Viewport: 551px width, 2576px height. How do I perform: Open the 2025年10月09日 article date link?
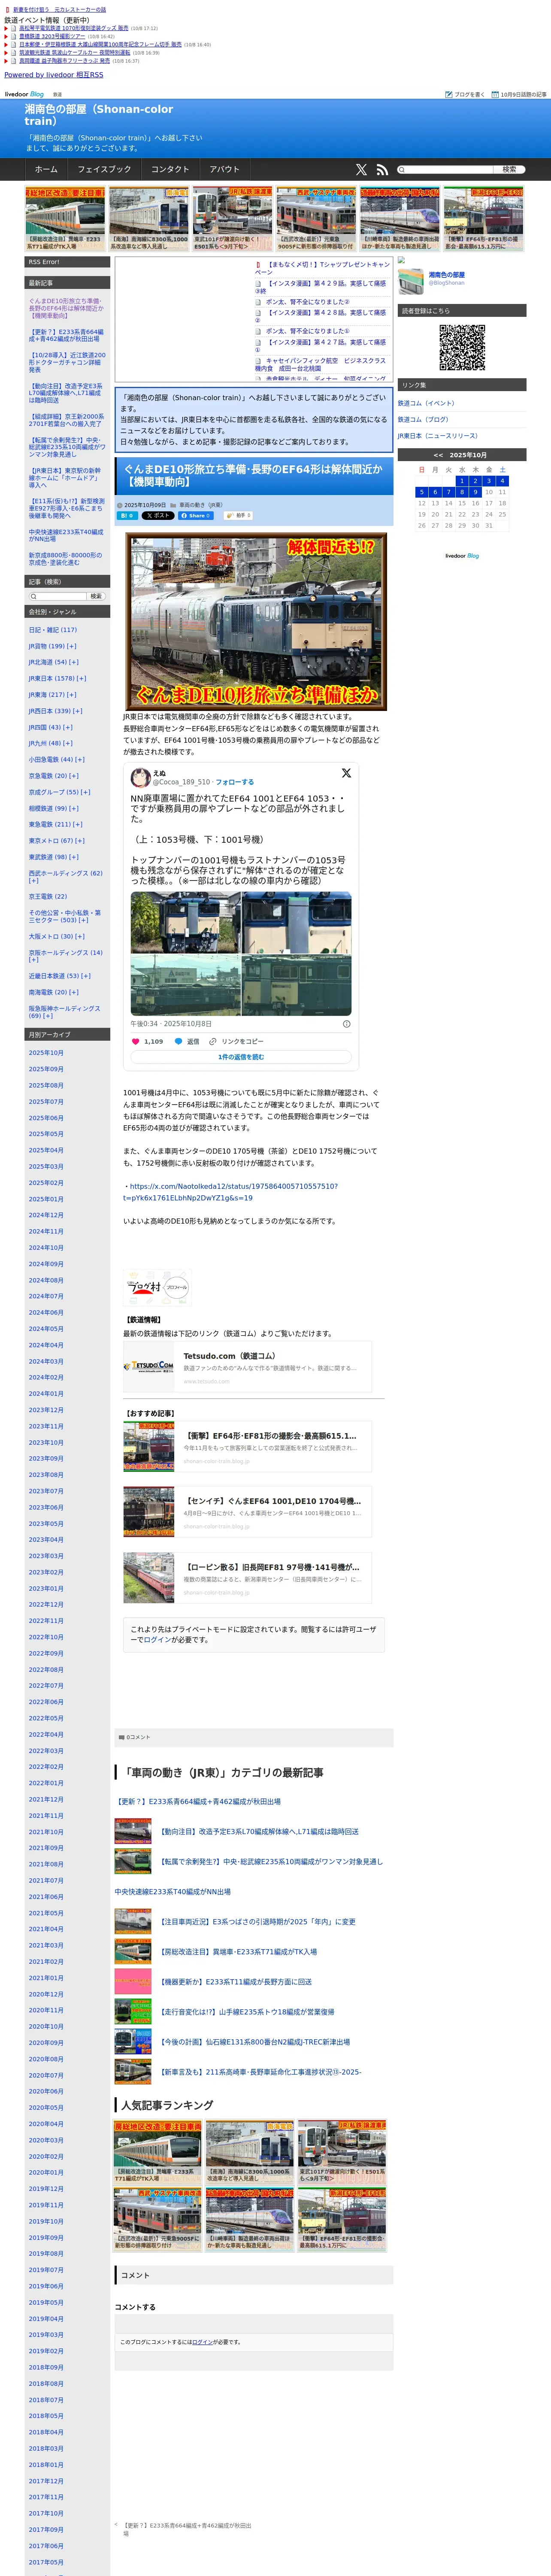point(145,505)
